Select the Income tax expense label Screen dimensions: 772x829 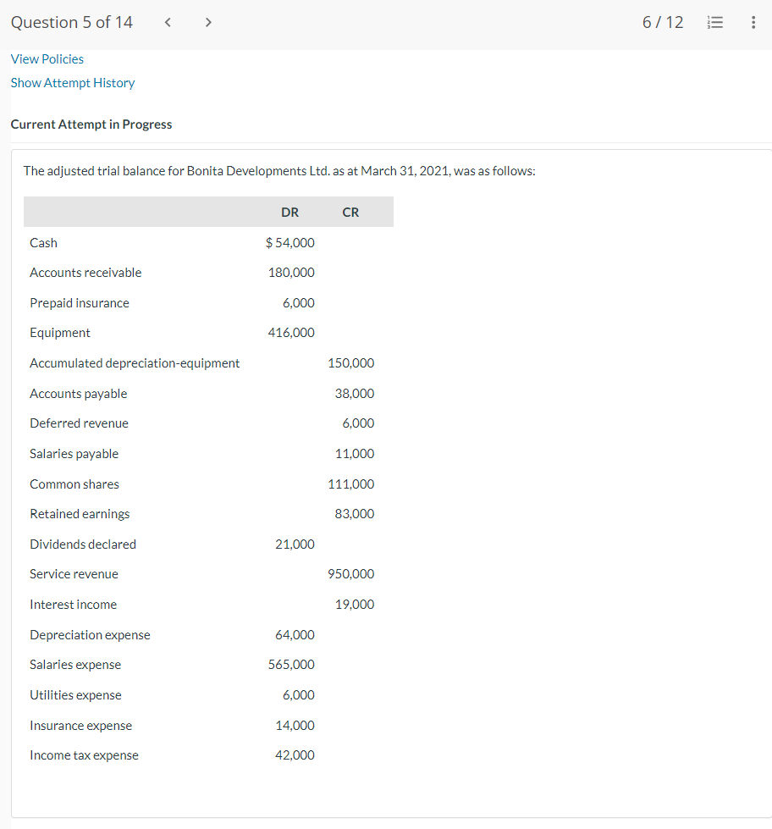click(84, 755)
